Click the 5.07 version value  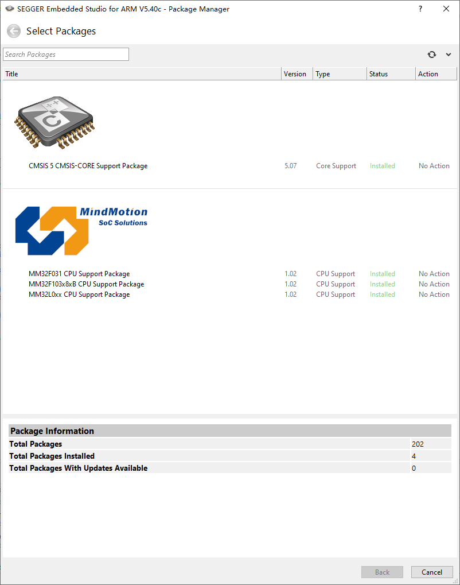290,166
